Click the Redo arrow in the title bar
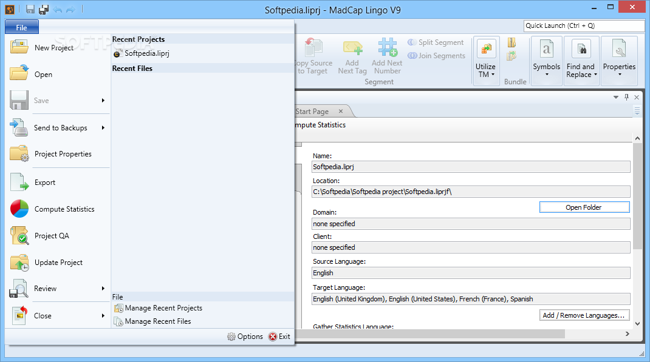This screenshot has height=362, width=650. [70, 10]
